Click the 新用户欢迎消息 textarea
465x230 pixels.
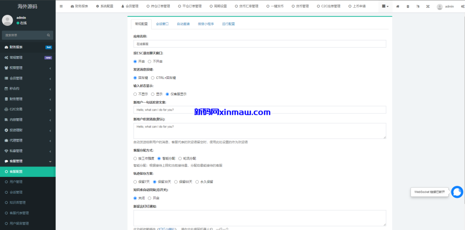[x=260, y=131]
